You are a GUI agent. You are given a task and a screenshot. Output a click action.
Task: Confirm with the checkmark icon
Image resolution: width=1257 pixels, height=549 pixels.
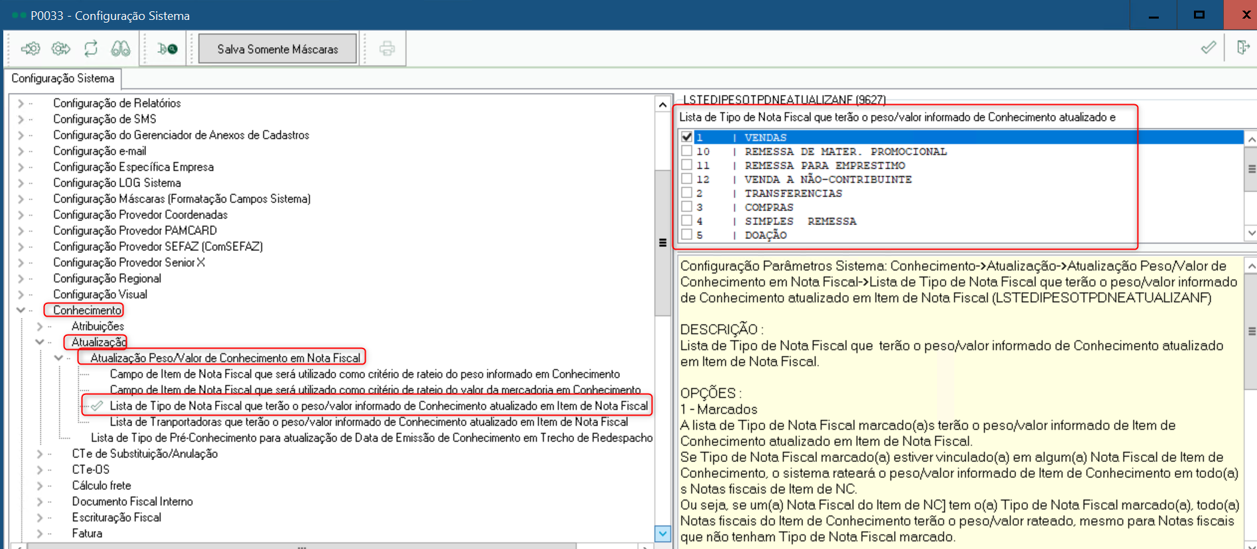[1209, 47]
